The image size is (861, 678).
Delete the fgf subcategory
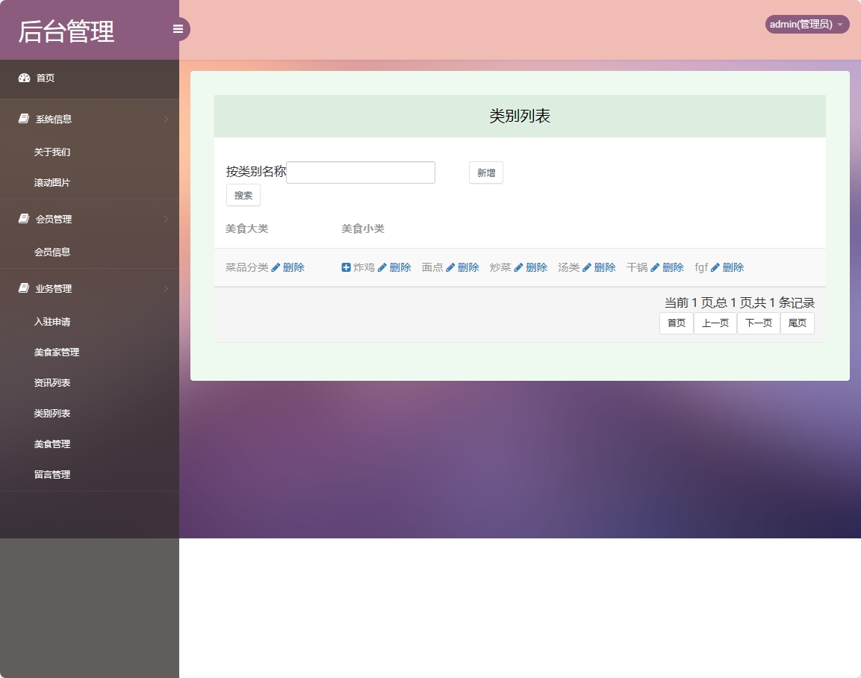pyautogui.click(x=733, y=267)
